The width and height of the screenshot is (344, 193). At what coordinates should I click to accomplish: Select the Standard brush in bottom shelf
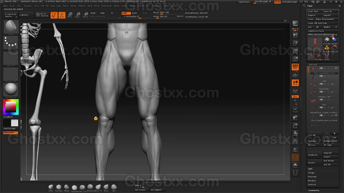point(90,188)
